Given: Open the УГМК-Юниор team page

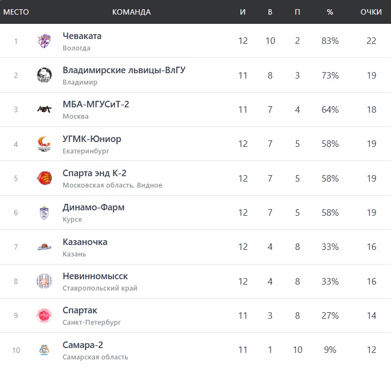Looking at the screenshot, I should [x=92, y=139].
